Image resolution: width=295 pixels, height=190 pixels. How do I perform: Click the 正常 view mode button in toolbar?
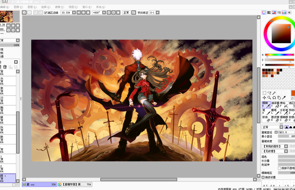[126, 13]
